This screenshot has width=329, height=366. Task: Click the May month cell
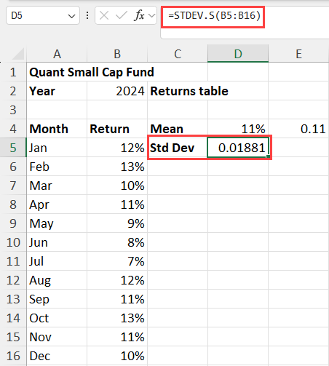[57, 223]
